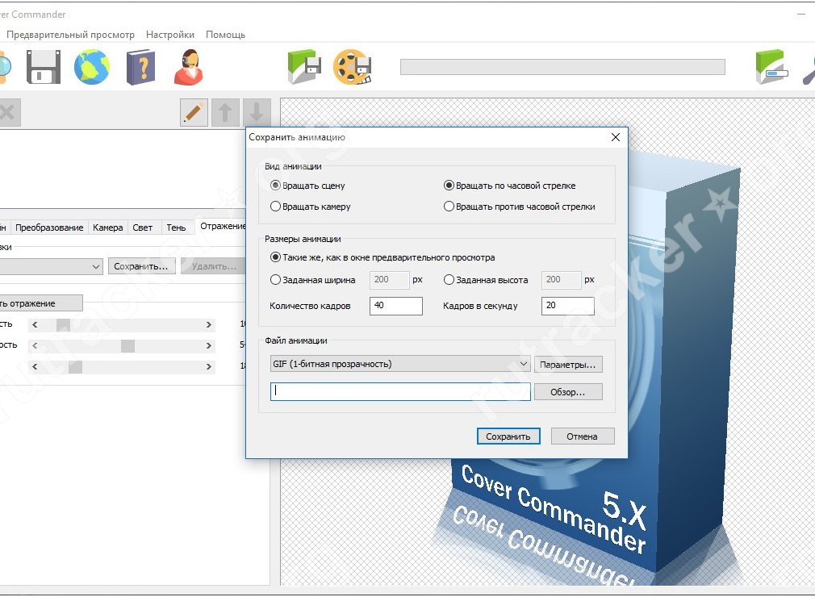This screenshot has height=597, width=815.
Task: Click second reflection slider thumb
Action: click(127, 346)
